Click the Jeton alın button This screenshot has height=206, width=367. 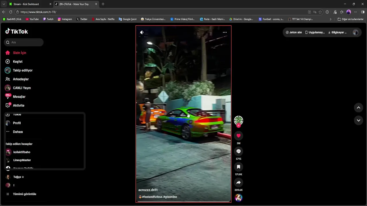(x=294, y=32)
